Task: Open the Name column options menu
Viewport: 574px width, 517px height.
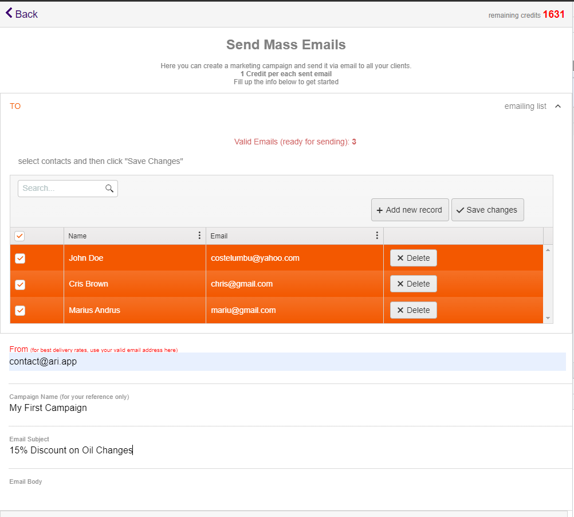Action: pyautogui.click(x=199, y=236)
